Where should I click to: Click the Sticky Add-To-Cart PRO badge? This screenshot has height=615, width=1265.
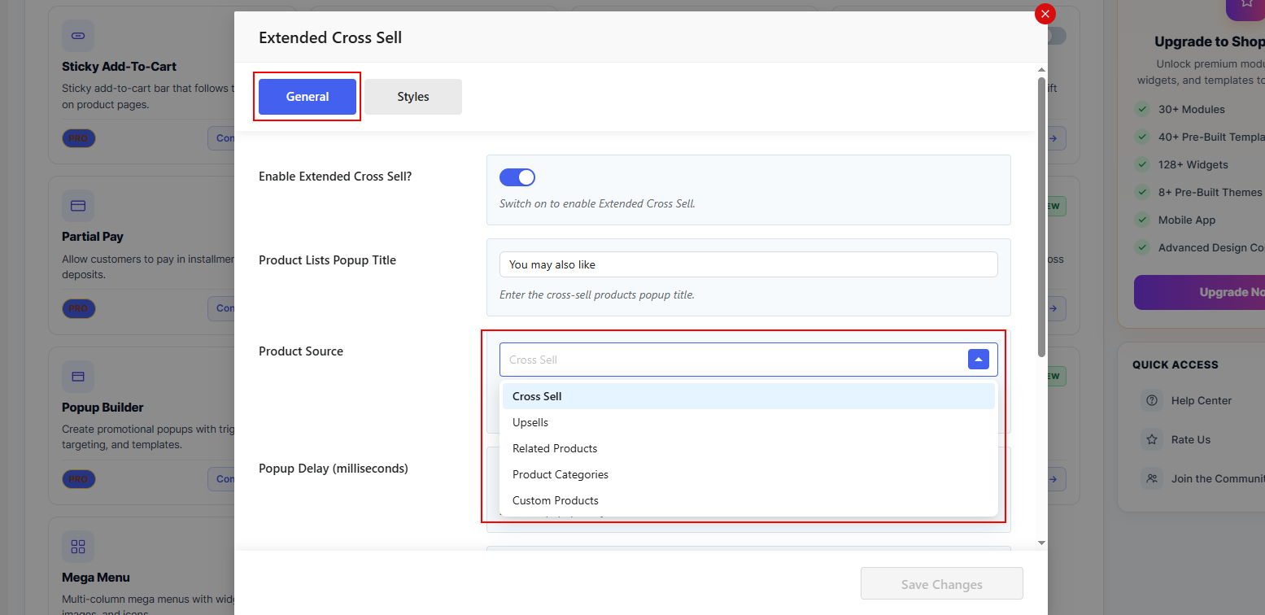[78, 138]
